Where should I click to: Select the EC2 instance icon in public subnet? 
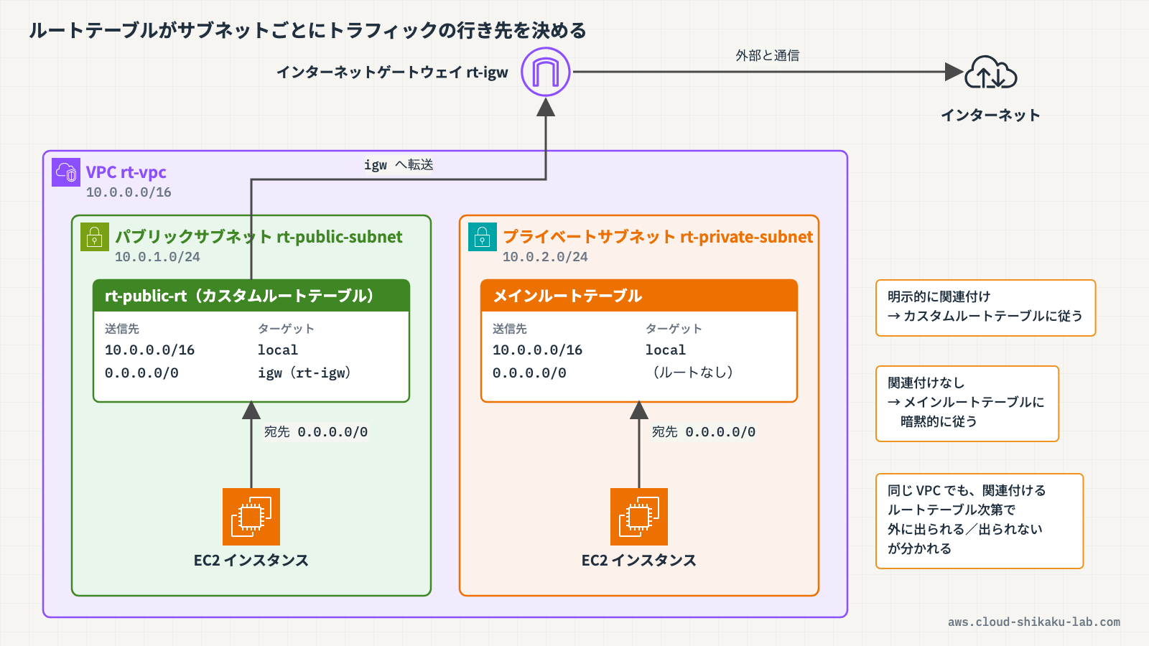point(251,517)
